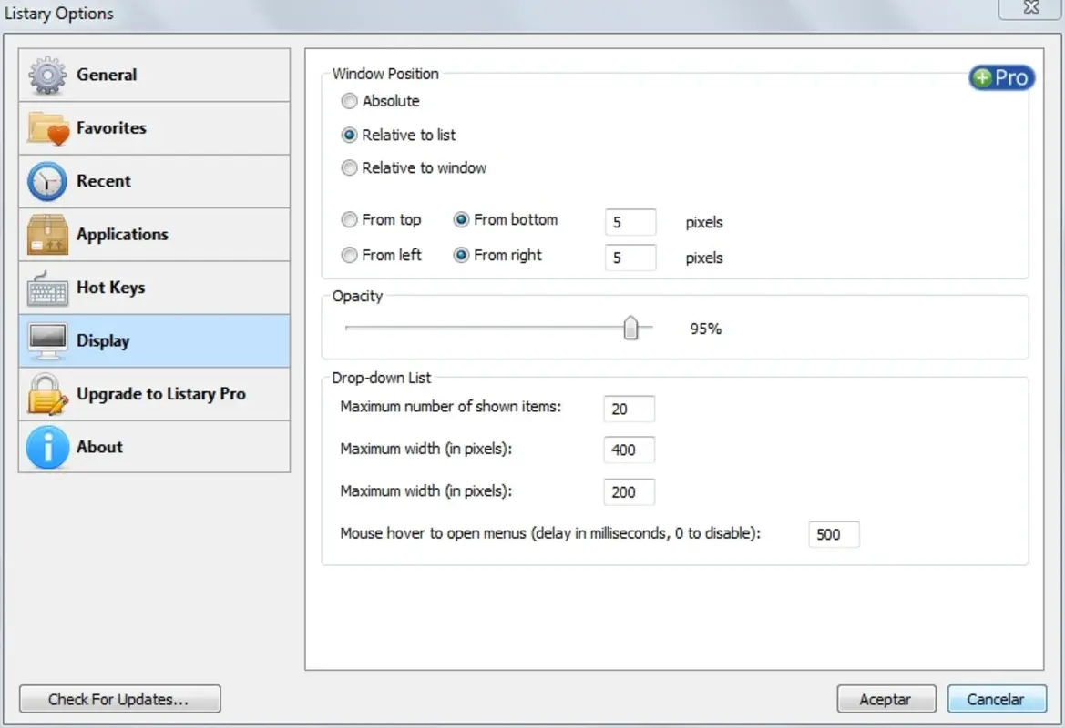Click the maximum shown items field
The width and height of the screenshot is (1065, 728).
click(x=629, y=409)
